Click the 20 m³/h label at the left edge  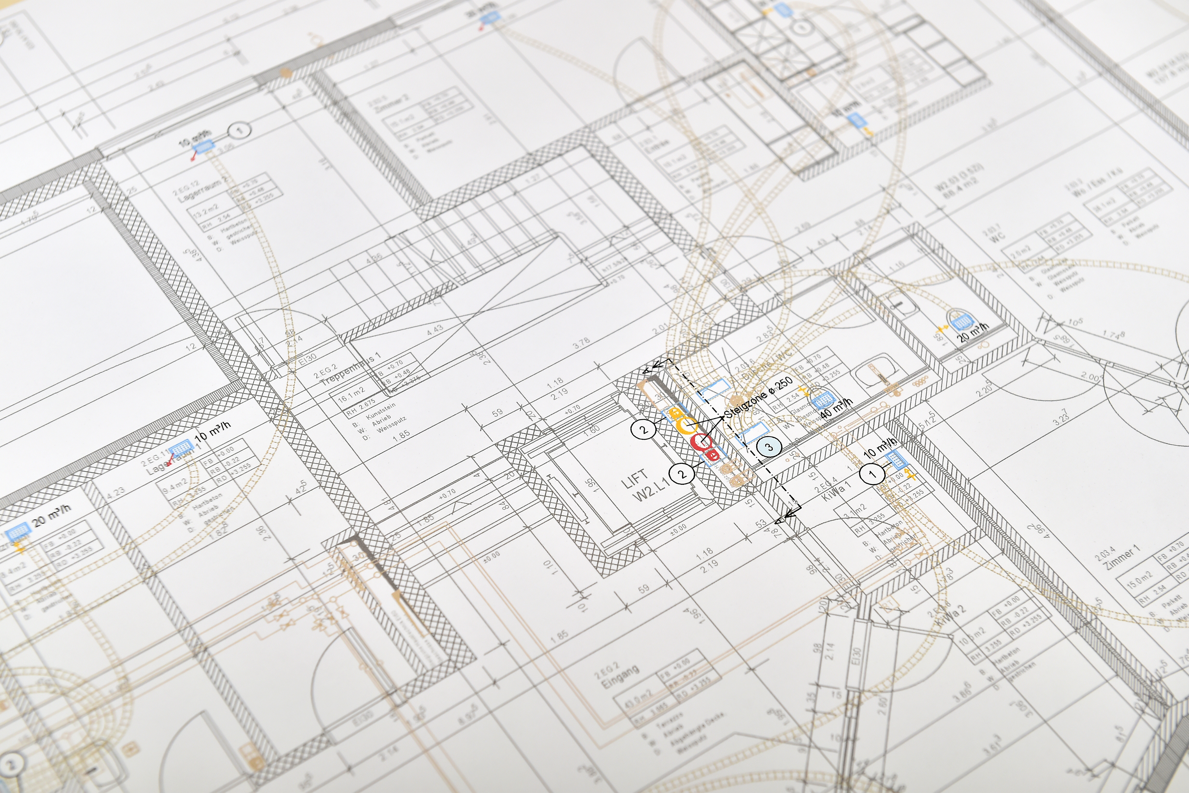click(x=52, y=515)
